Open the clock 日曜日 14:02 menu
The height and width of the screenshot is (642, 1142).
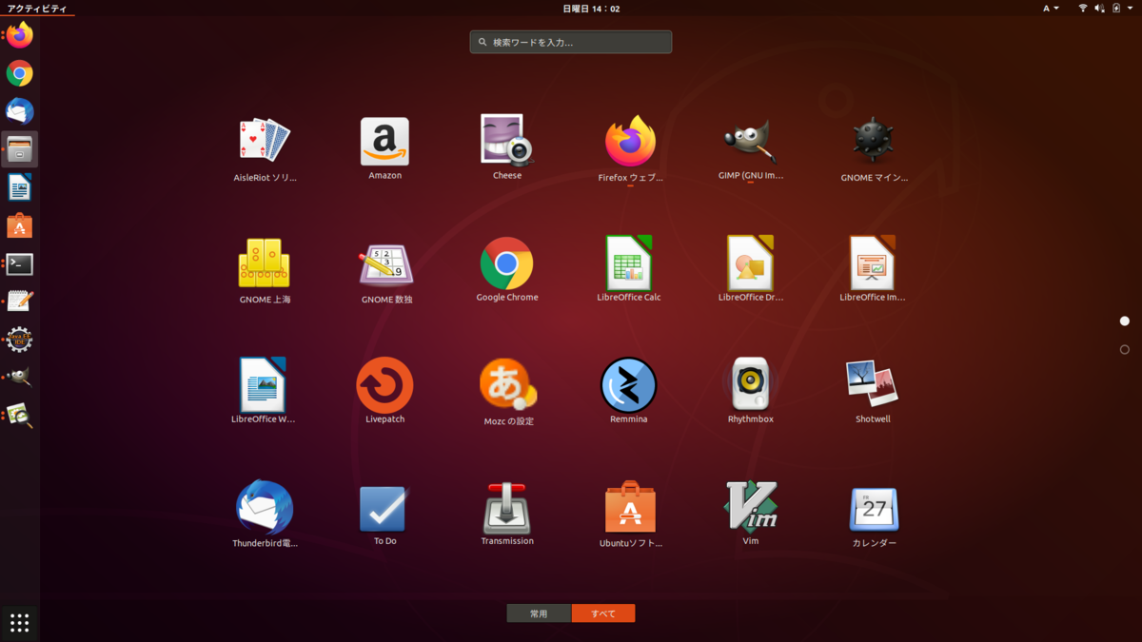click(x=591, y=9)
